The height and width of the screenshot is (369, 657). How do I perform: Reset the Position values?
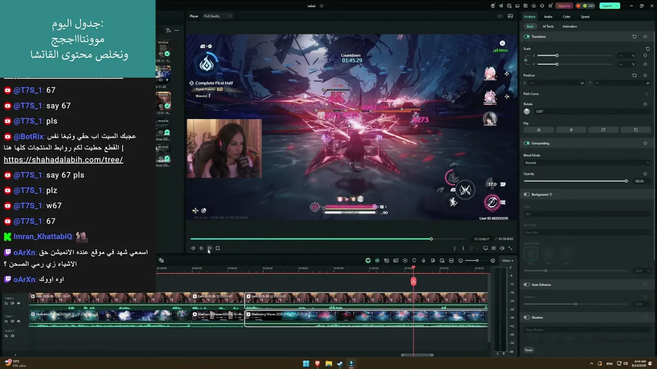(634, 75)
